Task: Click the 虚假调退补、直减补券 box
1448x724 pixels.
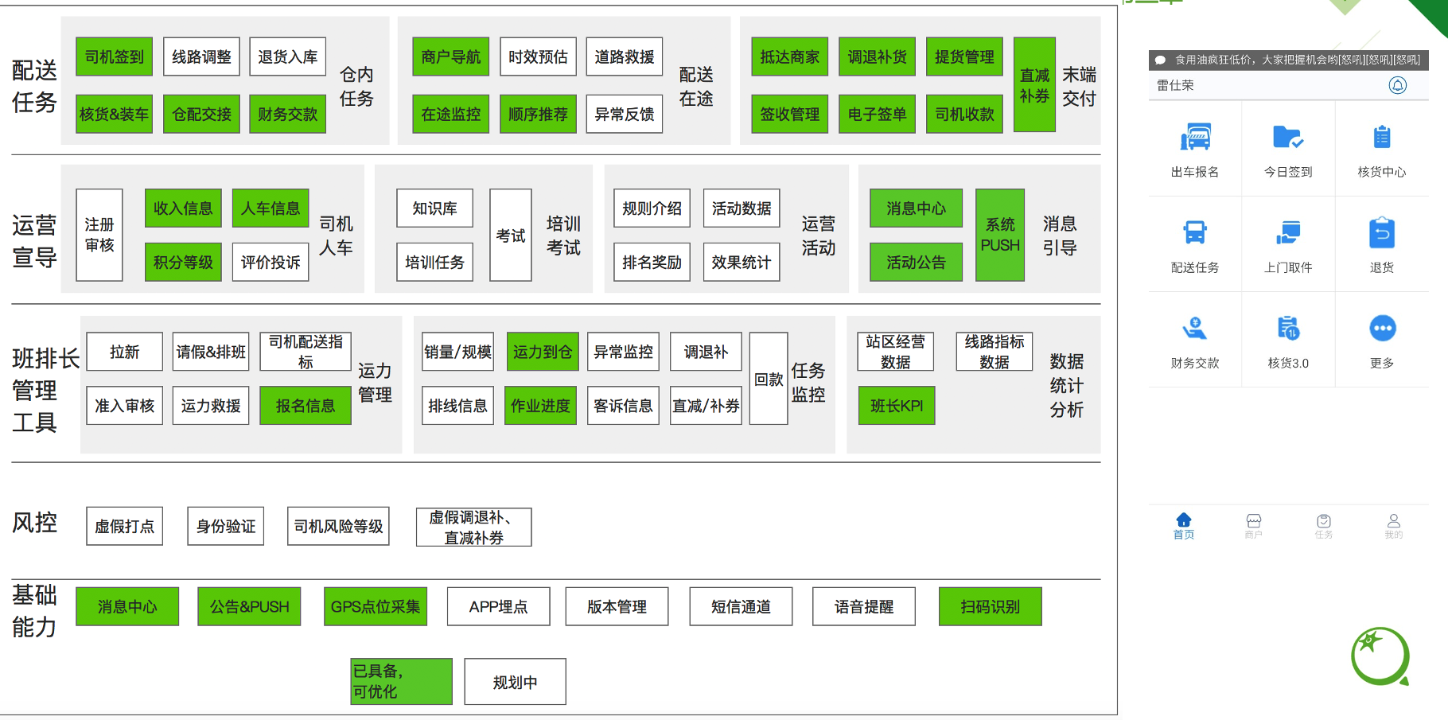Action: click(474, 527)
